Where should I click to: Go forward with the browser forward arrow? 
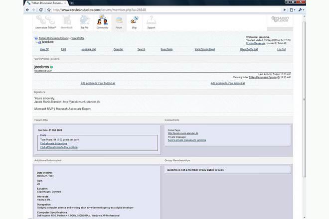[x=33, y=10]
